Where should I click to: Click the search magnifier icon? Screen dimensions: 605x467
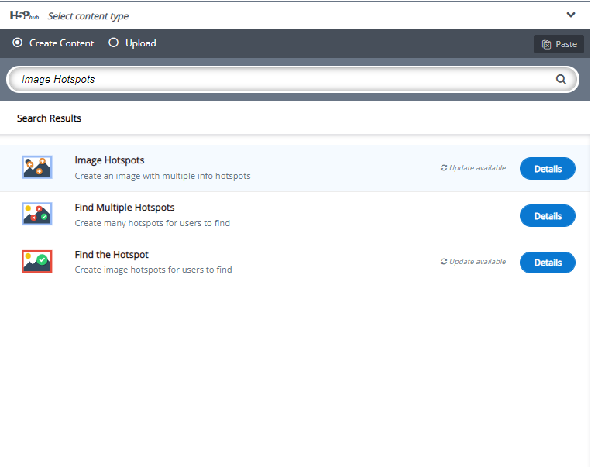click(561, 79)
